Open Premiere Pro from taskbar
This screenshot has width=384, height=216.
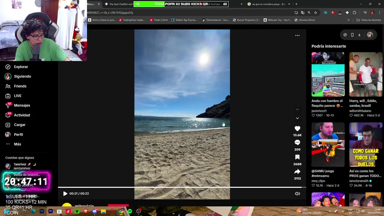point(50,211)
